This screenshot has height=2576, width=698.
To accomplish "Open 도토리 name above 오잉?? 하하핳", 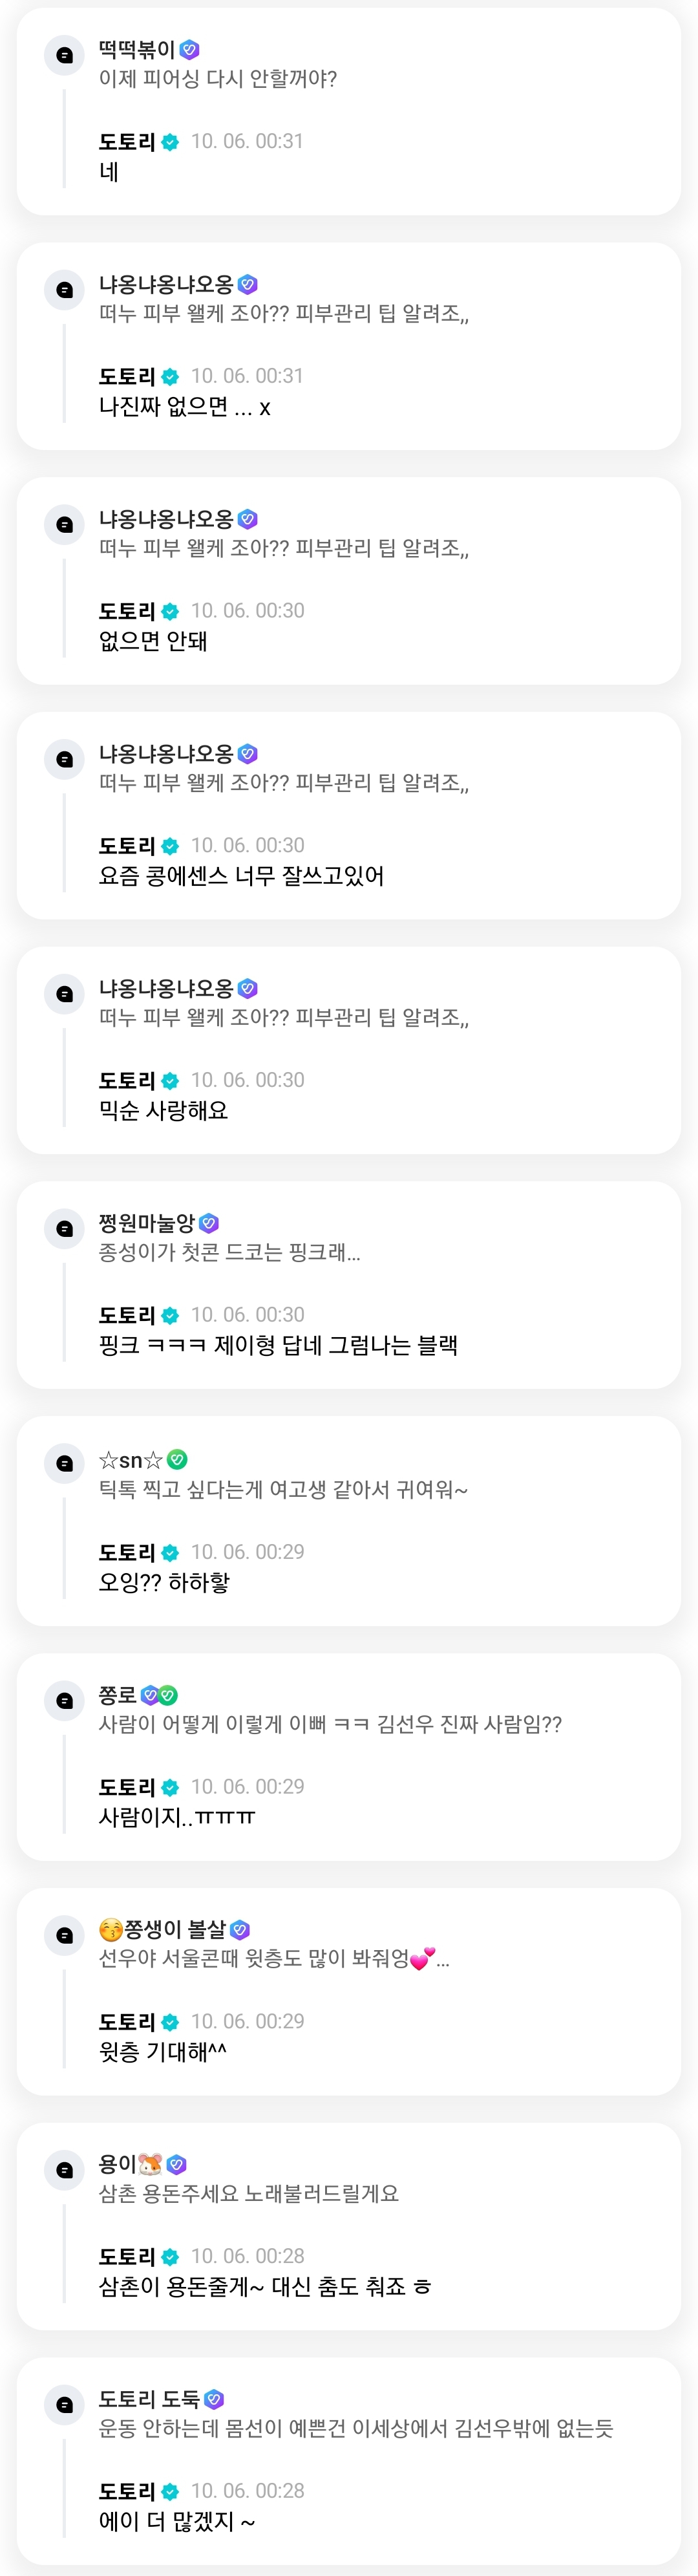I will click(126, 1552).
